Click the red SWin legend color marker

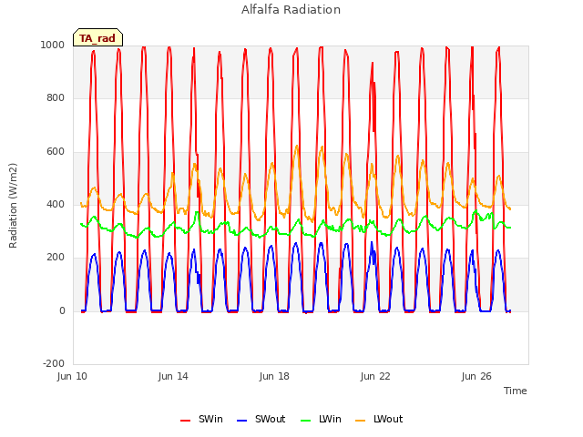[x=185, y=421]
